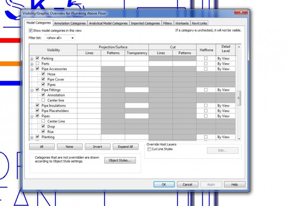Enable Halftone for Parts
The image size is (287, 206).
point(206,64)
